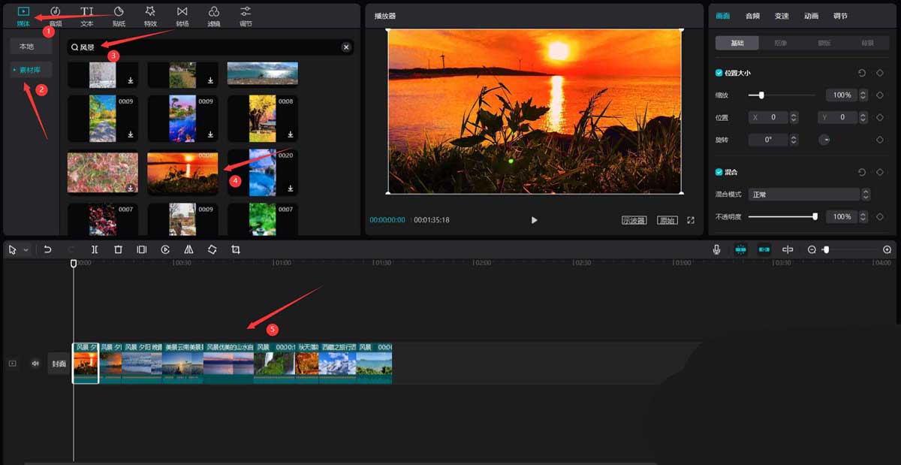Click the undo arrow in timeline toolbar
The width and height of the screenshot is (901, 465).
(x=47, y=249)
